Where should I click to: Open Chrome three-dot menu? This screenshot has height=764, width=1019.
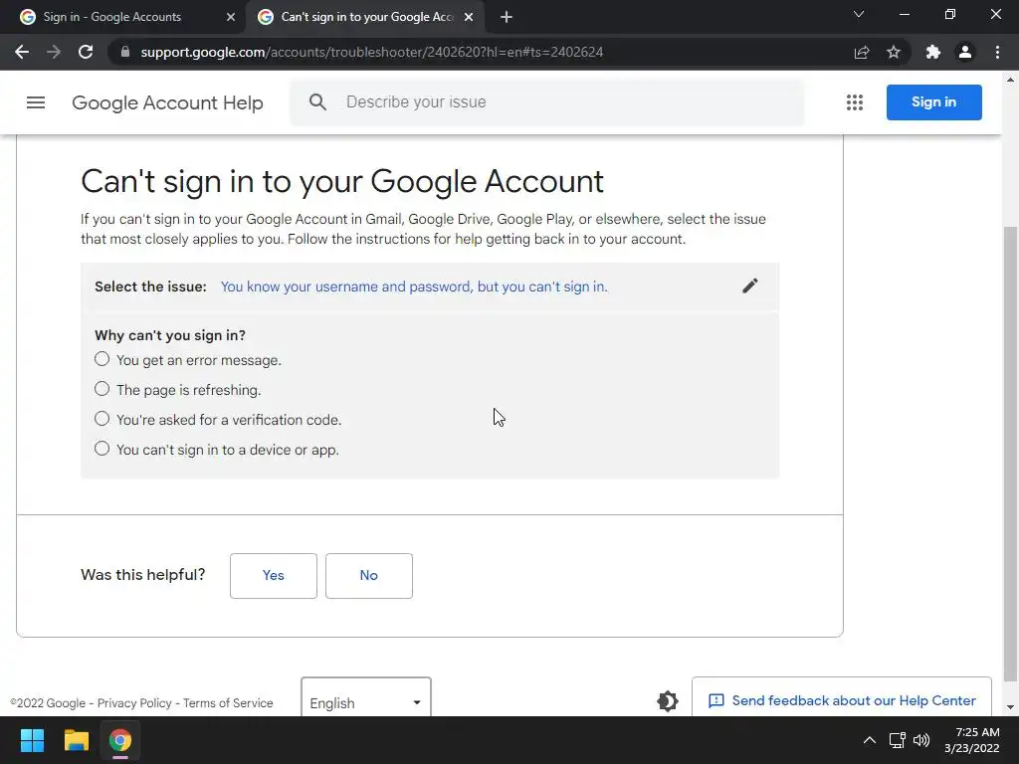997,52
